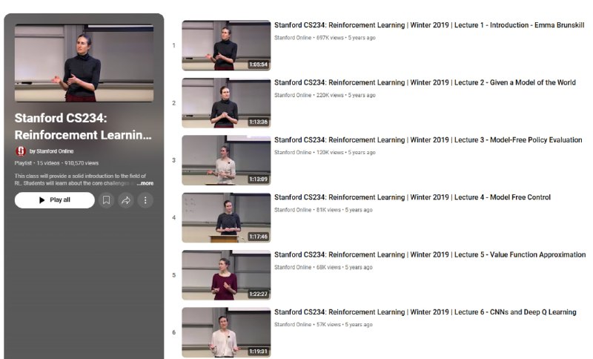593x359 pixels.
Task: Open Lecture 6 video thumbnail
Action: [226, 332]
